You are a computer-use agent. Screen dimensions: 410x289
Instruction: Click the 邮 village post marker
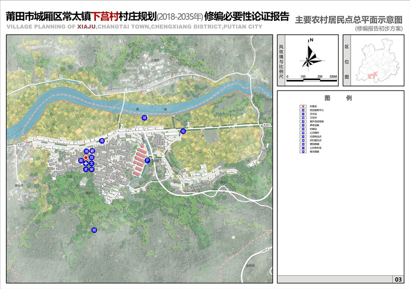[x=92, y=169]
